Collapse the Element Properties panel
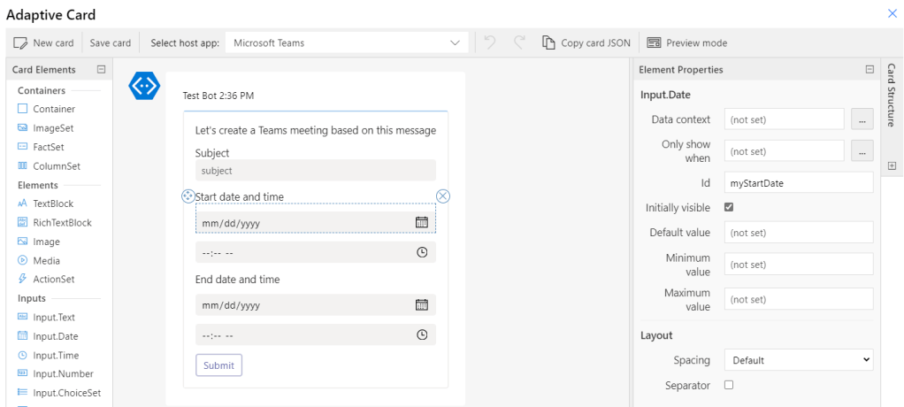Image resolution: width=904 pixels, height=407 pixels. pyautogui.click(x=870, y=70)
